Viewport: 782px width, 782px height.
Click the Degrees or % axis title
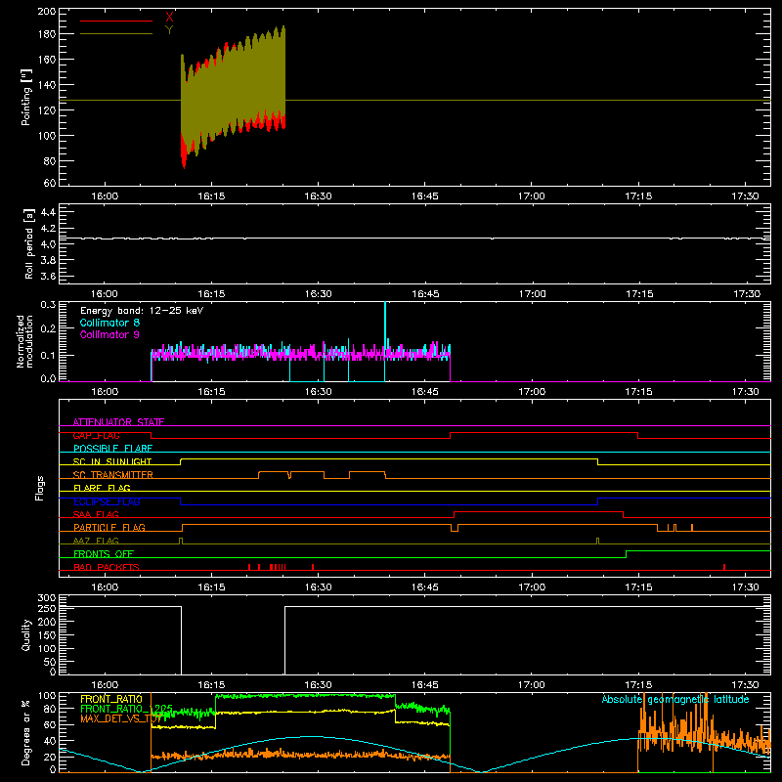(26, 732)
